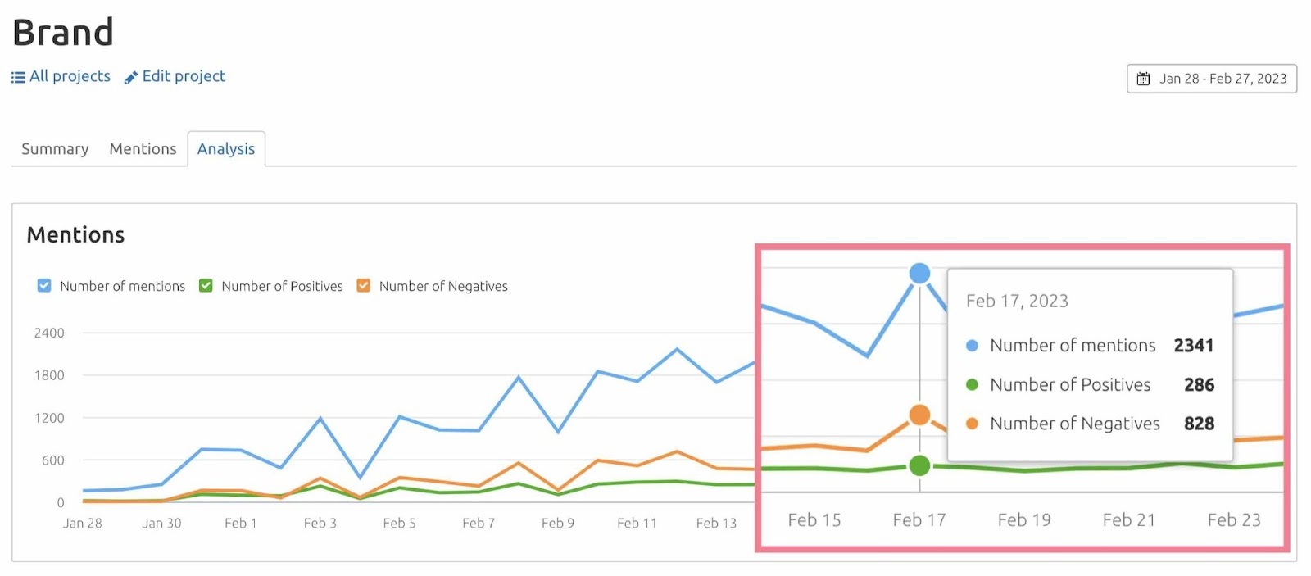The width and height of the screenshot is (1311, 576).
Task: Click the orange Feb 17 data point
Action: [919, 415]
